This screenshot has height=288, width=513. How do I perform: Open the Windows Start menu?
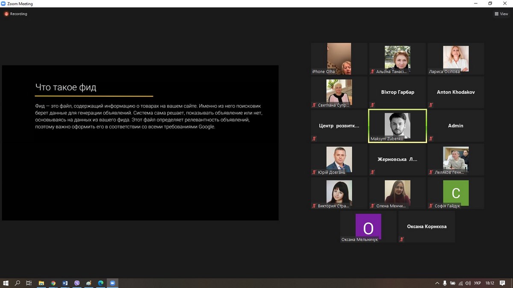point(6,283)
